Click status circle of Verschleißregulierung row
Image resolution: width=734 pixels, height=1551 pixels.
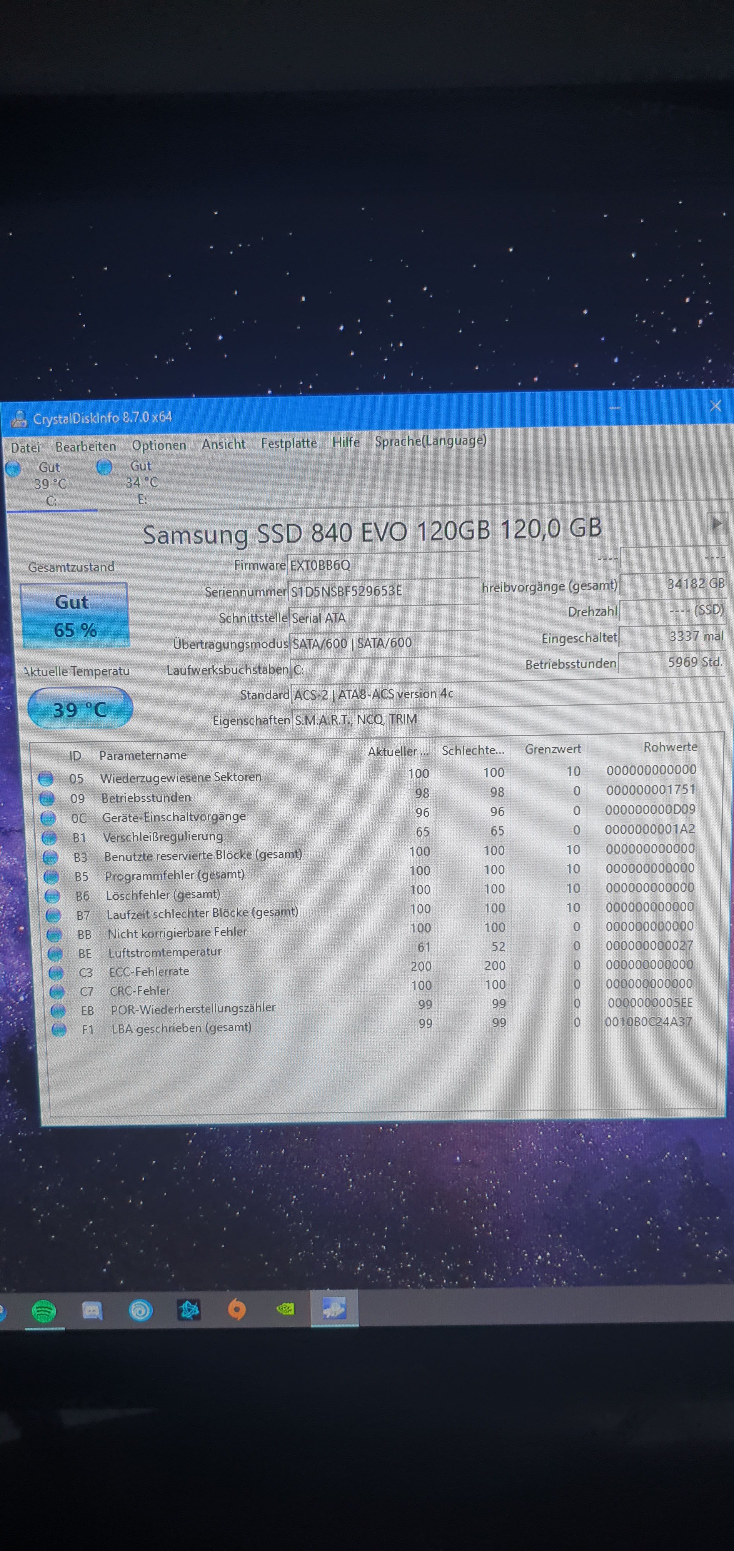pos(49,837)
